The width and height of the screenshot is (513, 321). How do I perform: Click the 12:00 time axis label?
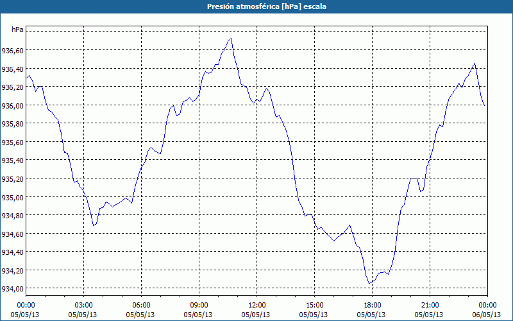click(x=257, y=305)
